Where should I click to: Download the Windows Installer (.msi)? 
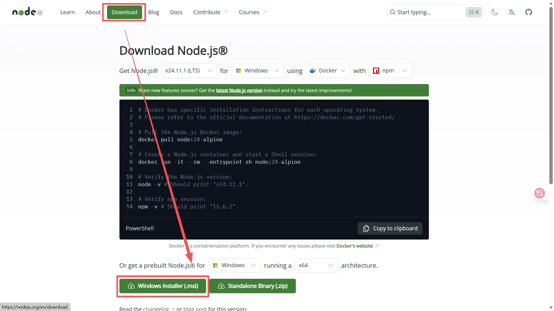pos(163,286)
